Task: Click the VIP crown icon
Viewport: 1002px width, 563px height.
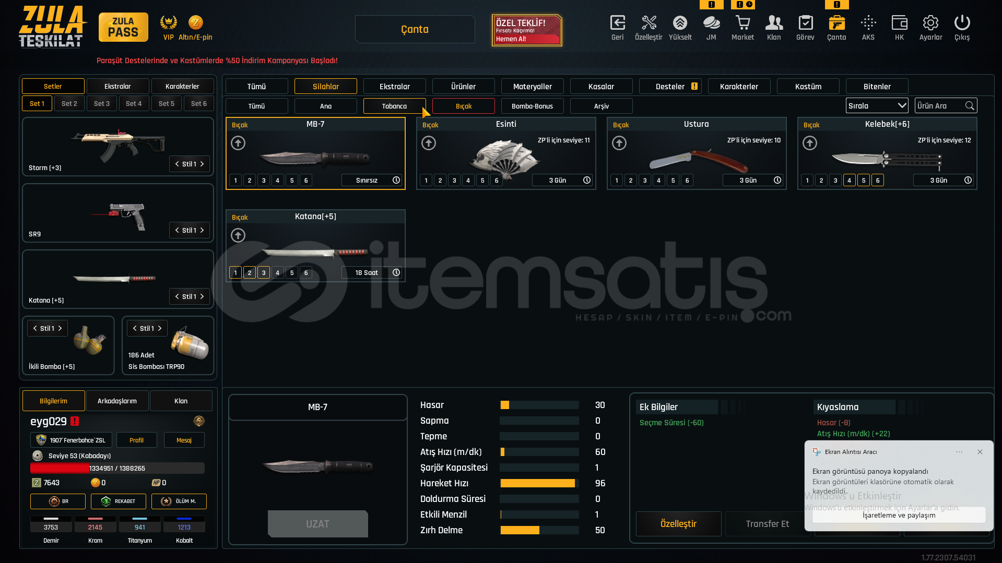Action: point(168,22)
